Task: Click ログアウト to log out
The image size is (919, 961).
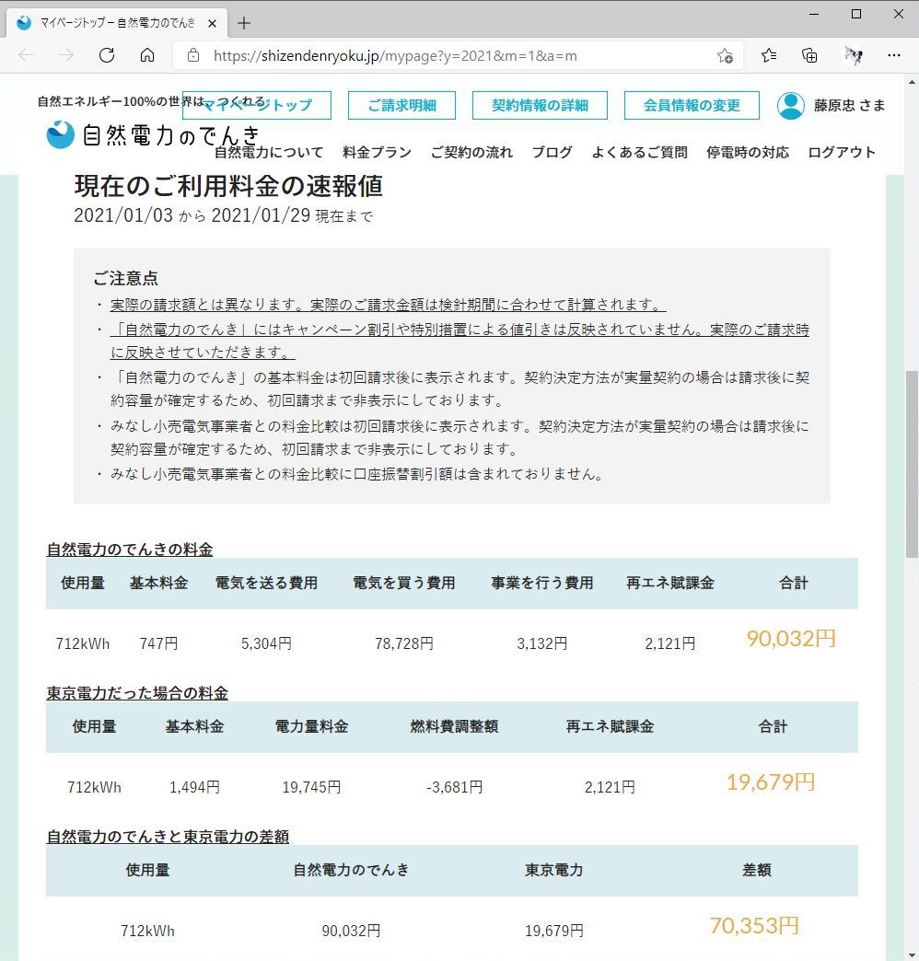Action: 841,152
